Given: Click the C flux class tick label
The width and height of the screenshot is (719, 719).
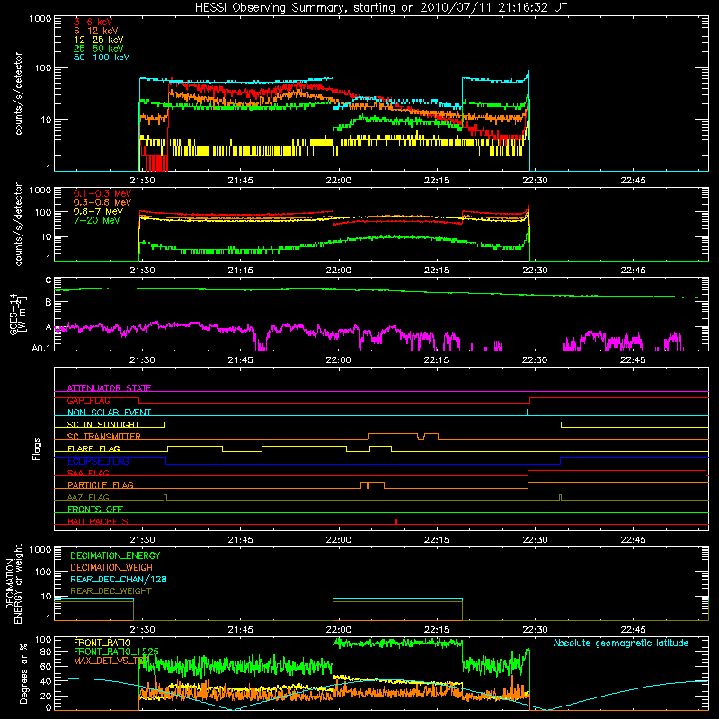Looking at the screenshot, I should point(49,280).
